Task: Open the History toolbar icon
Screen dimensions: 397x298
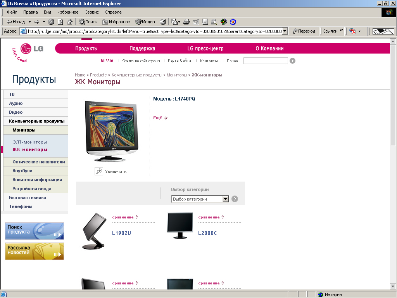Action: (x=163, y=22)
